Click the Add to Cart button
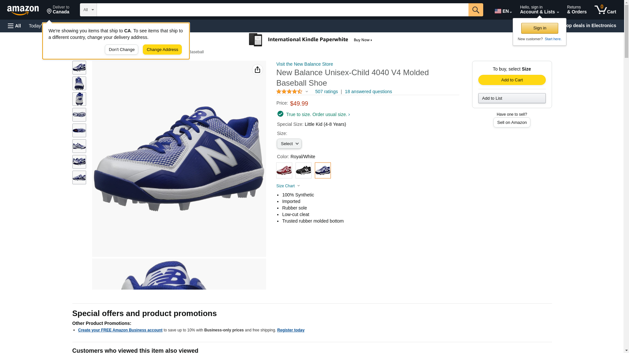The width and height of the screenshot is (629, 353). coord(512,80)
